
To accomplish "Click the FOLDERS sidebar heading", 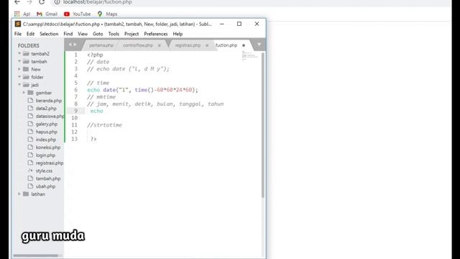I will click(x=29, y=45).
